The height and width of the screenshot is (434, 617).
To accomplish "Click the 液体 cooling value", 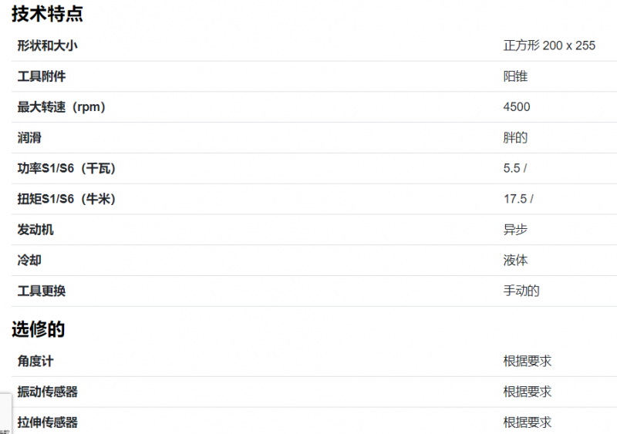I will tap(515, 261).
